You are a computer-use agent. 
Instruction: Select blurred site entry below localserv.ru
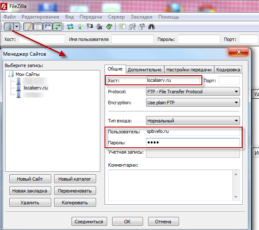pos(34,95)
